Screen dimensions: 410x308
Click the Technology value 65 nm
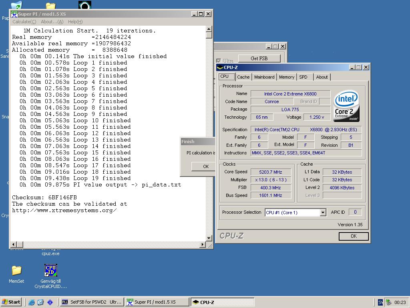(x=262, y=117)
